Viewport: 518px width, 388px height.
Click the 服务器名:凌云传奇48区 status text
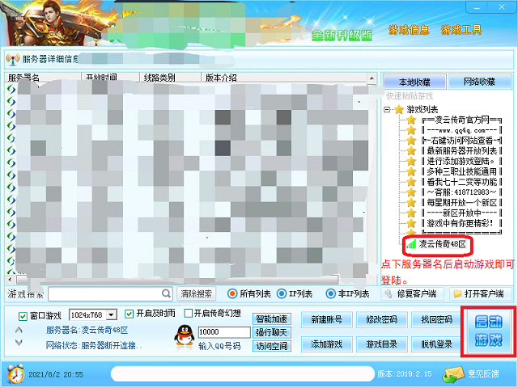tap(87, 330)
